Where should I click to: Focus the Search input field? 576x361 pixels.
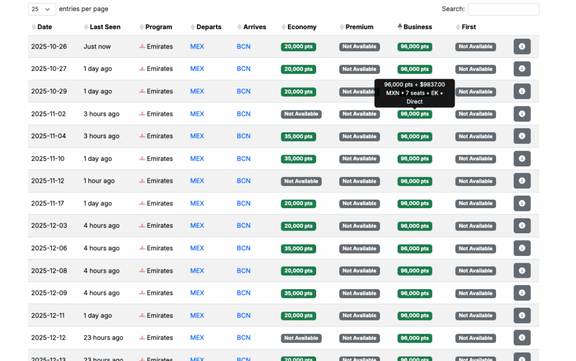click(503, 9)
